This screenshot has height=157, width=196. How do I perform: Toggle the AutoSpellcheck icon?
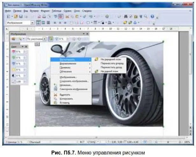pyautogui.click(x=61, y=17)
